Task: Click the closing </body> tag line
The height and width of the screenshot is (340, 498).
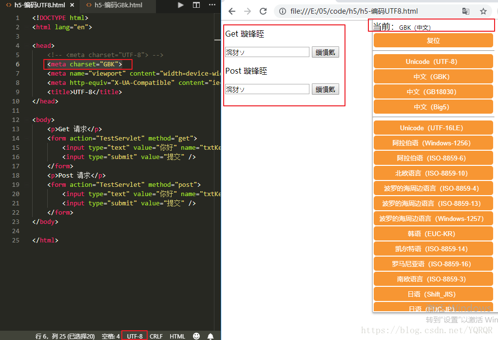Action: click(45, 221)
